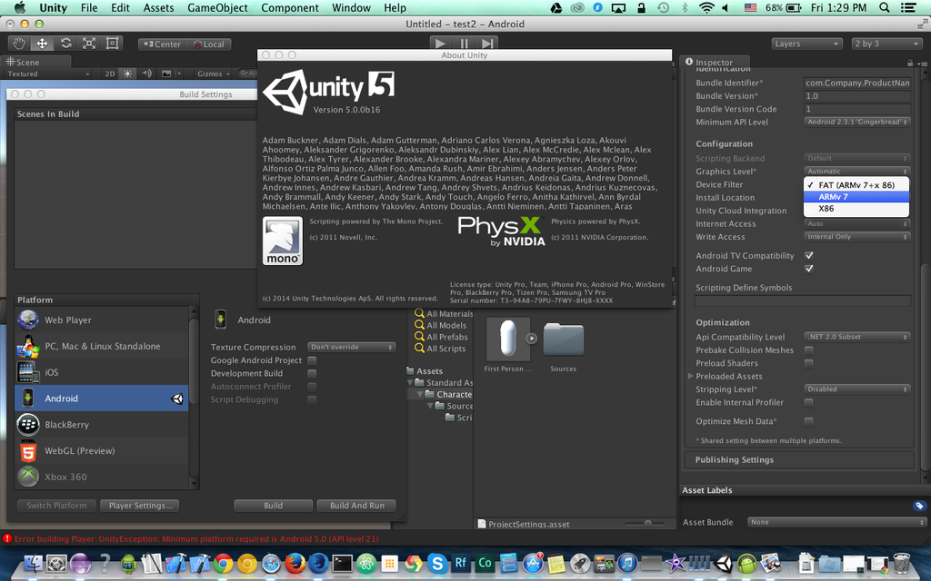Image resolution: width=931 pixels, height=581 pixels.
Task: Expand Preloaded Assets foldout
Action: click(691, 376)
